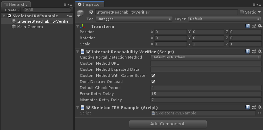Collapse Skeleton IRV Example component foldout
The image size is (263, 130).
(x=77, y=108)
